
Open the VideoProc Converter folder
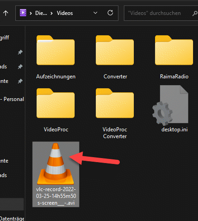[115, 103]
